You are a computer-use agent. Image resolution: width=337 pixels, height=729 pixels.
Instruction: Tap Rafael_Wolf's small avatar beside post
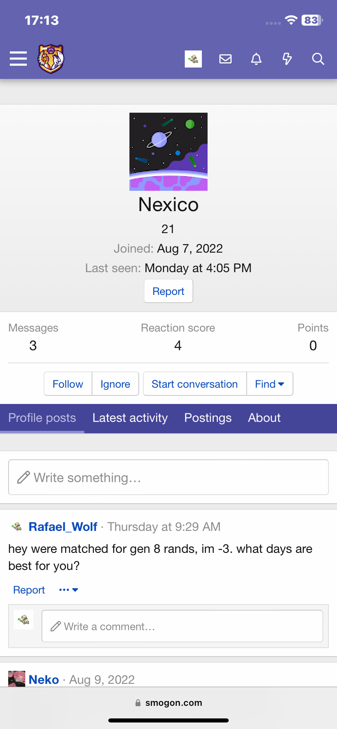pyautogui.click(x=17, y=527)
